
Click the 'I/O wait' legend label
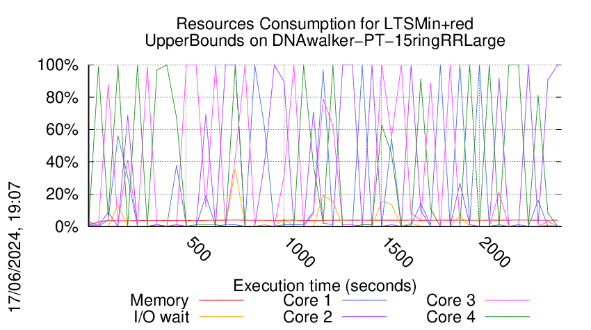pos(162,317)
